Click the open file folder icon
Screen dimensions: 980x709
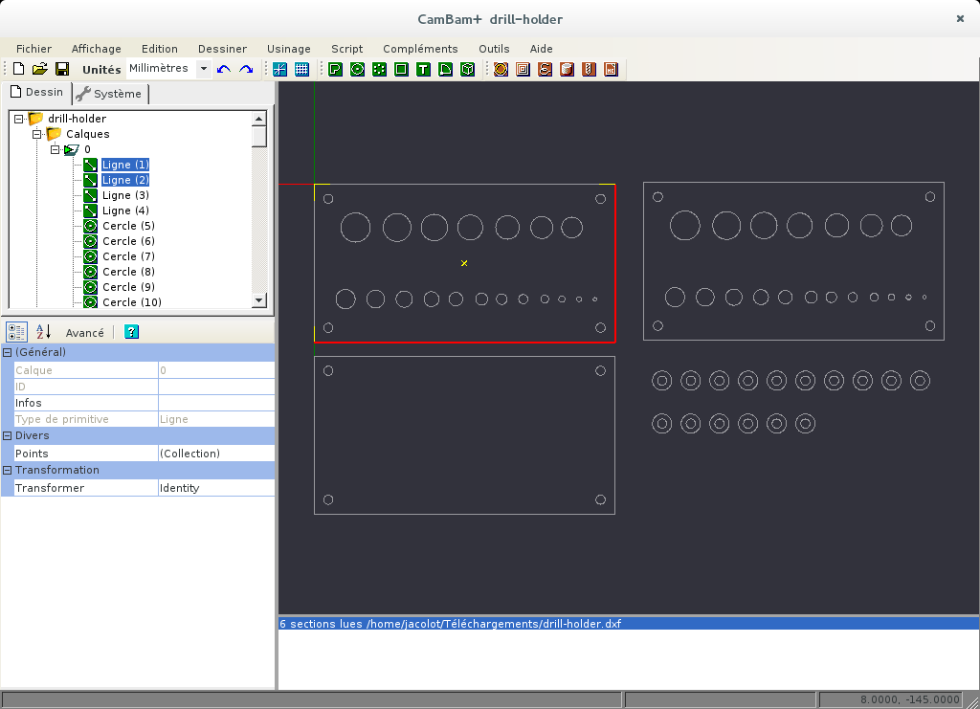click(x=39, y=69)
